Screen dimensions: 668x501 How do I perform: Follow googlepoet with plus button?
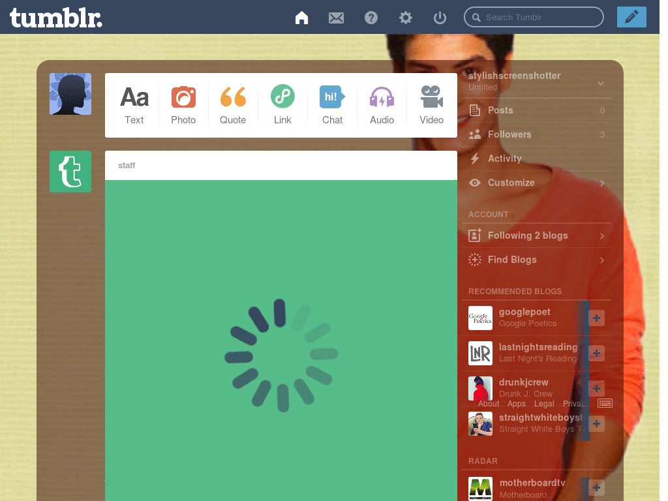[x=596, y=318]
